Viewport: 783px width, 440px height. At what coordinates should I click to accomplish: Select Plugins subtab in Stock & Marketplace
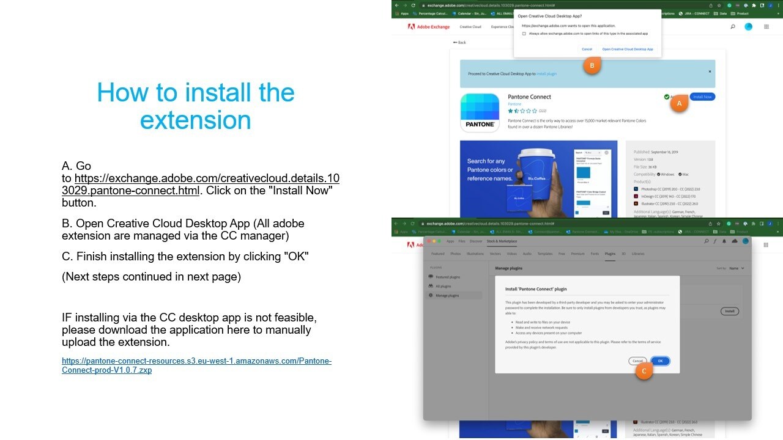pos(610,253)
